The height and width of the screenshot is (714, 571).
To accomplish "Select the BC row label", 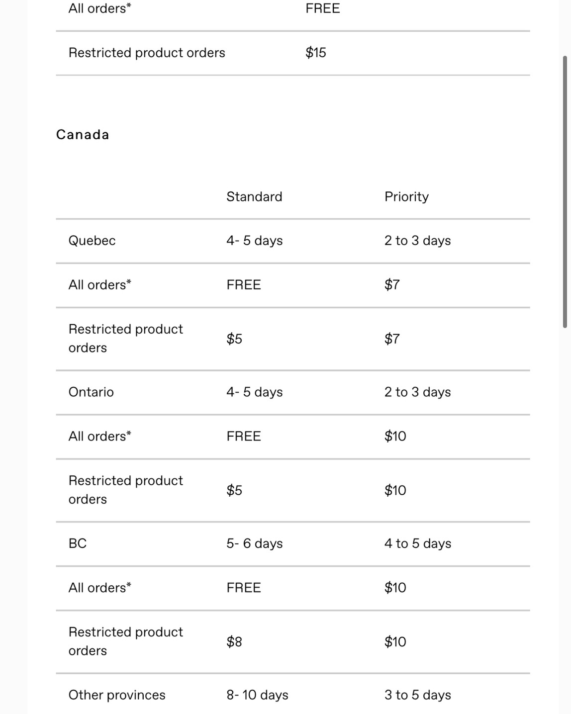I will [78, 543].
